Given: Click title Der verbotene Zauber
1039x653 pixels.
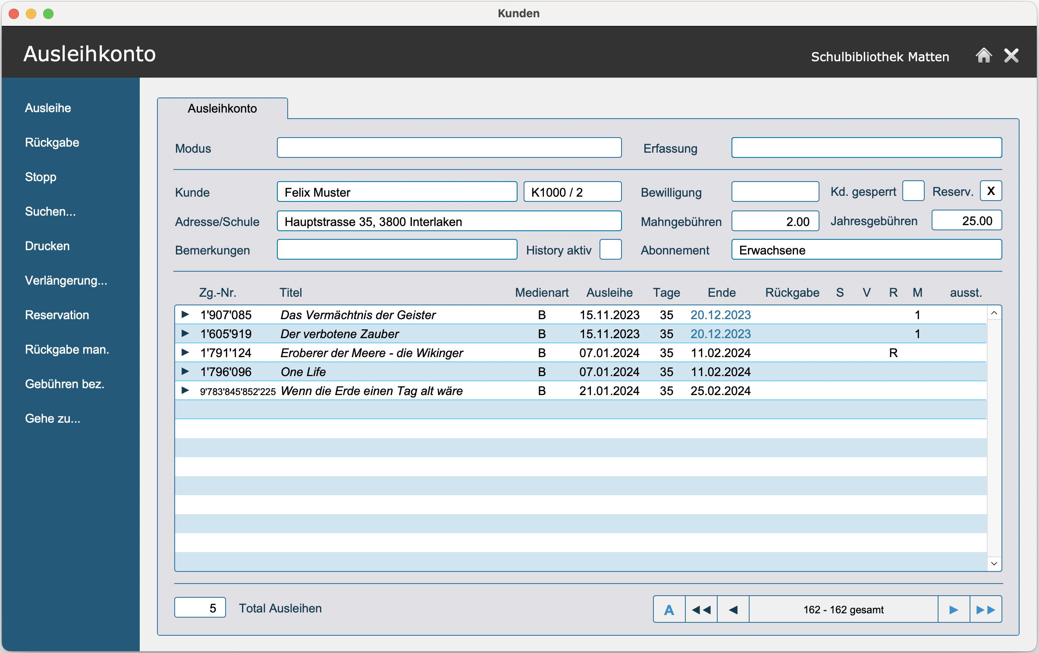Looking at the screenshot, I should [x=339, y=334].
